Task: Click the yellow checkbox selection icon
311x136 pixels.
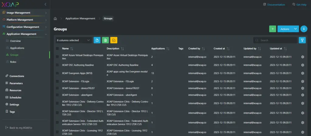Action: click(114, 40)
